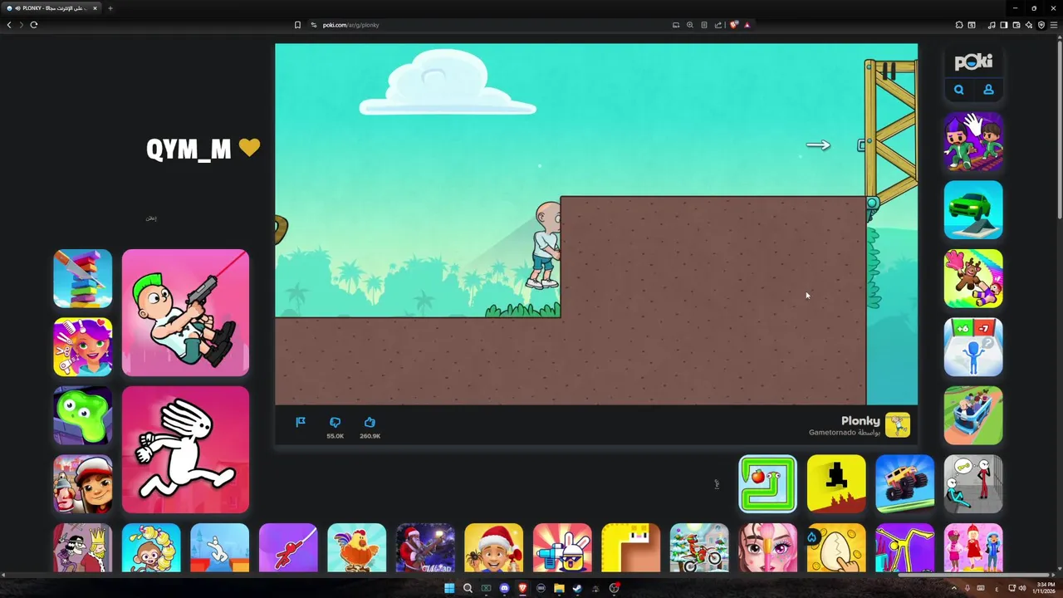Open the yellow black silhouette game
The width and height of the screenshot is (1063, 598).
[x=836, y=484]
